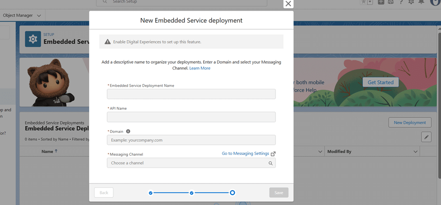Click the New Deployment button
Viewport: 441px width, 205px height.
[410, 122]
